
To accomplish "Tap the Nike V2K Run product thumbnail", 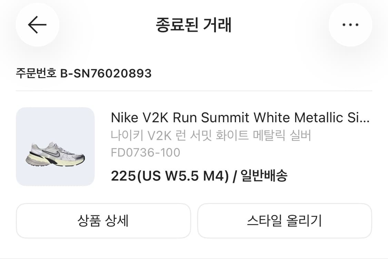I will [x=55, y=146].
